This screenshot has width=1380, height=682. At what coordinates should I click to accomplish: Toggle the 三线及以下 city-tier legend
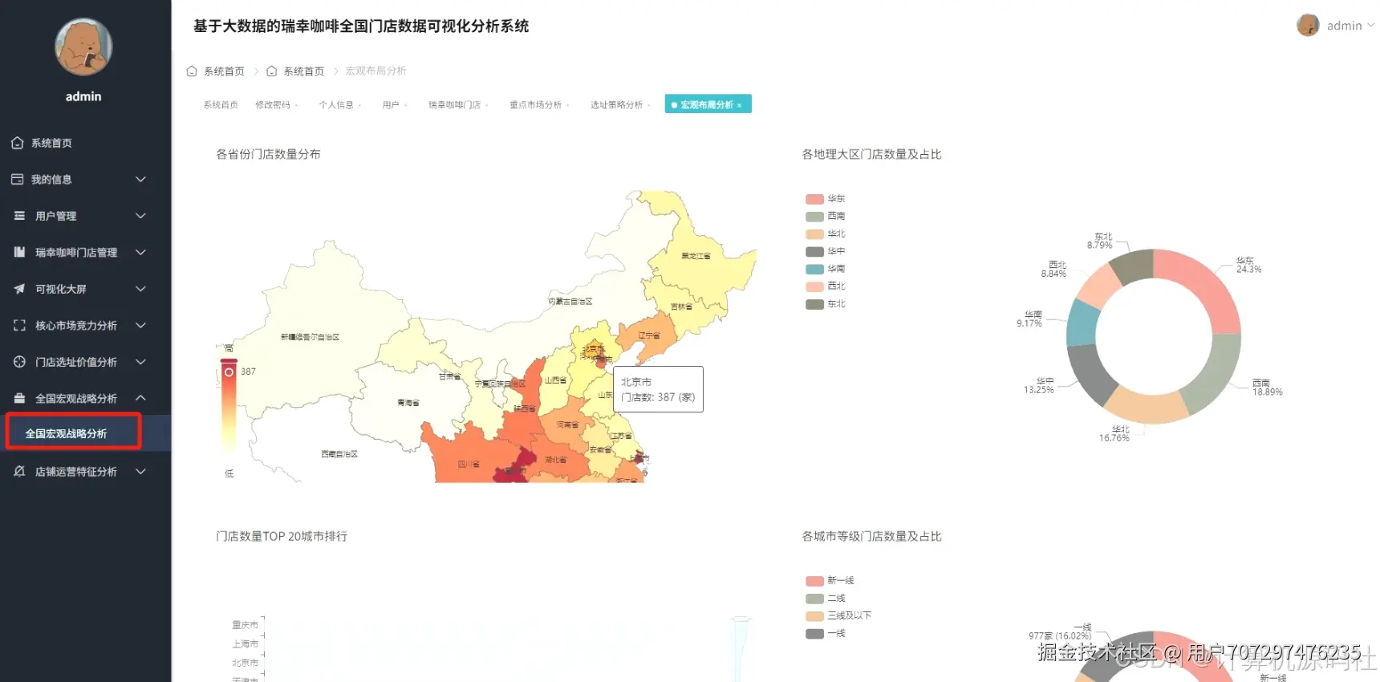(x=838, y=616)
